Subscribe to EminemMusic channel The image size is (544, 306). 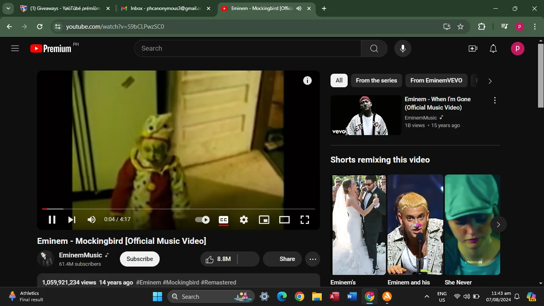pyautogui.click(x=140, y=259)
